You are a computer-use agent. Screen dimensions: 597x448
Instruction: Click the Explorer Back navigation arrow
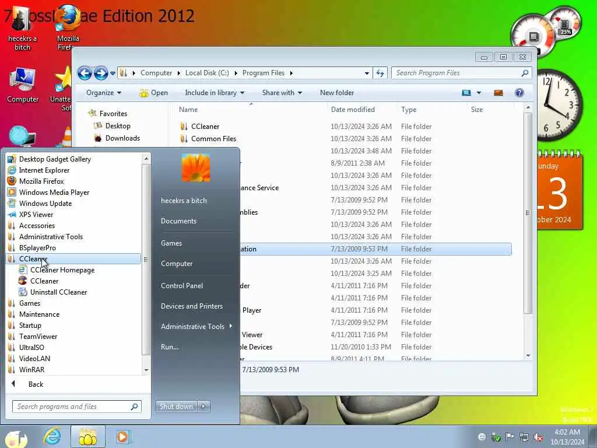[85, 73]
